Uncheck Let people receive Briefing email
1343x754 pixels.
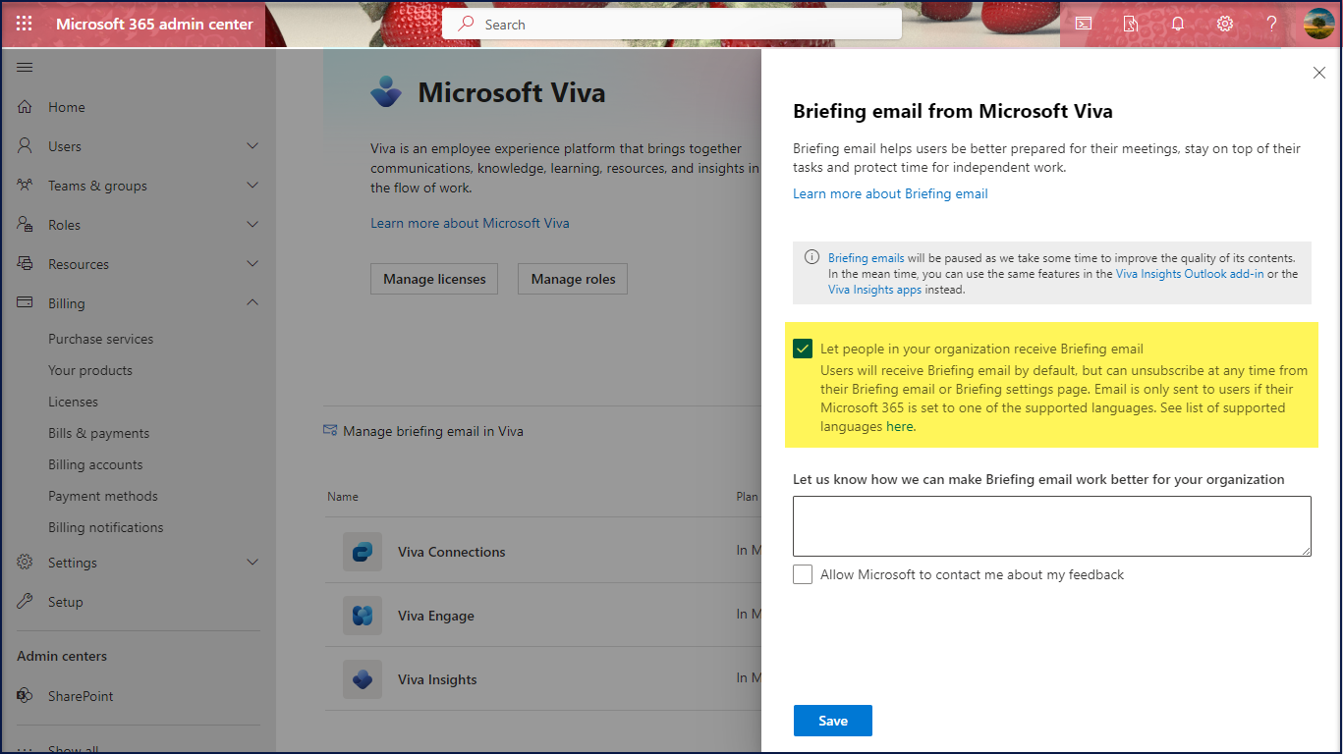pos(803,349)
